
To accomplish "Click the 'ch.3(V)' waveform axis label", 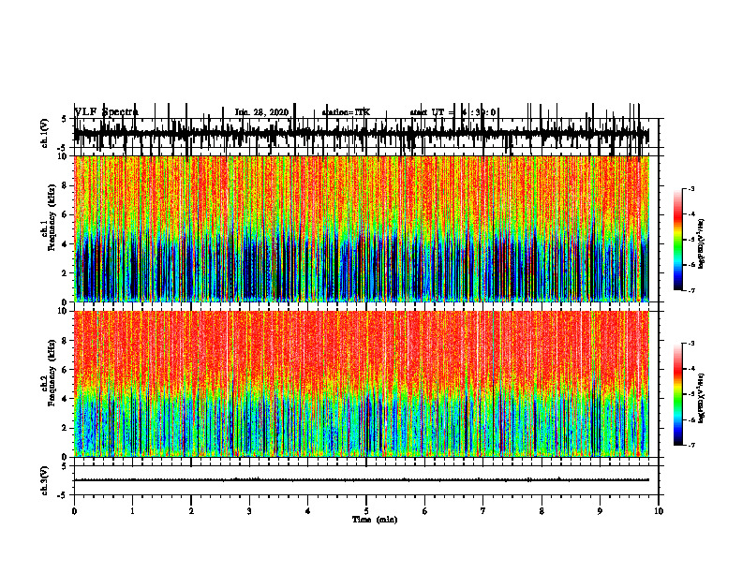I will pyautogui.click(x=45, y=480).
